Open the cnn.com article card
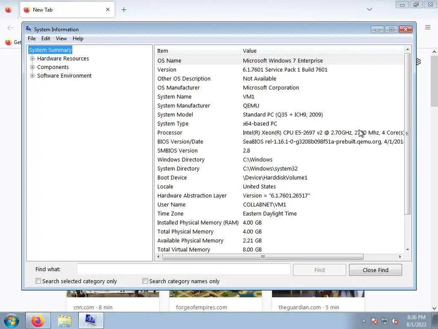The height and width of the screenshot is (329, 438). (x=112, y=301)
